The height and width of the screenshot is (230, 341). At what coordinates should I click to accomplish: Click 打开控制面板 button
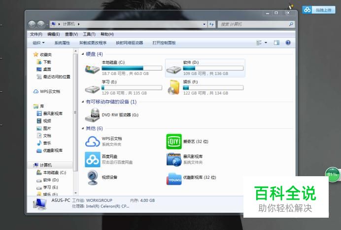coord(164,42)
